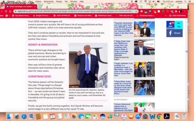
Task: Open the Alys Boase Horos bookmark
Action: [x=21, y=15]
